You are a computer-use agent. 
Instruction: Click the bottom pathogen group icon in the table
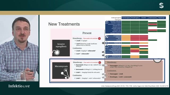pyautogui.click(x=107, y=57)
